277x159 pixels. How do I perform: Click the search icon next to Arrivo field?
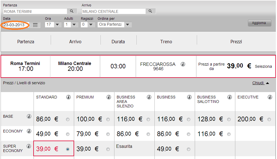point(150,11)
